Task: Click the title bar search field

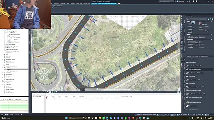Action: point(167,1)
